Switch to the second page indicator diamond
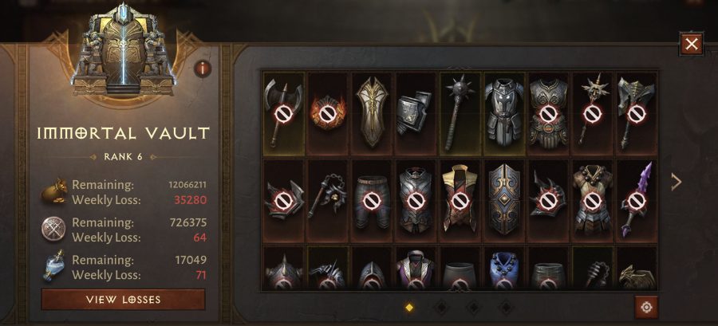 [441, 308]
